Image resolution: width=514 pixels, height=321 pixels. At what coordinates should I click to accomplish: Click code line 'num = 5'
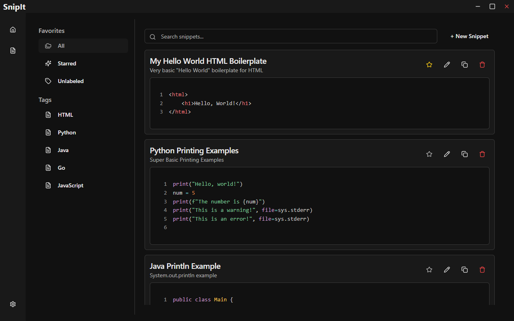pos(184,193)
